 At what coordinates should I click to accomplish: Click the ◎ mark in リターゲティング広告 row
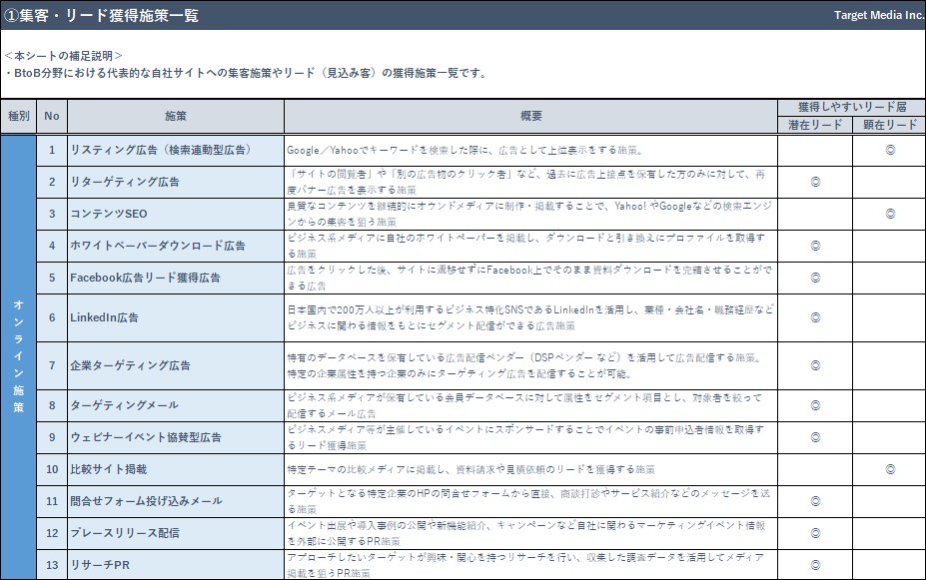click(815, 183)
